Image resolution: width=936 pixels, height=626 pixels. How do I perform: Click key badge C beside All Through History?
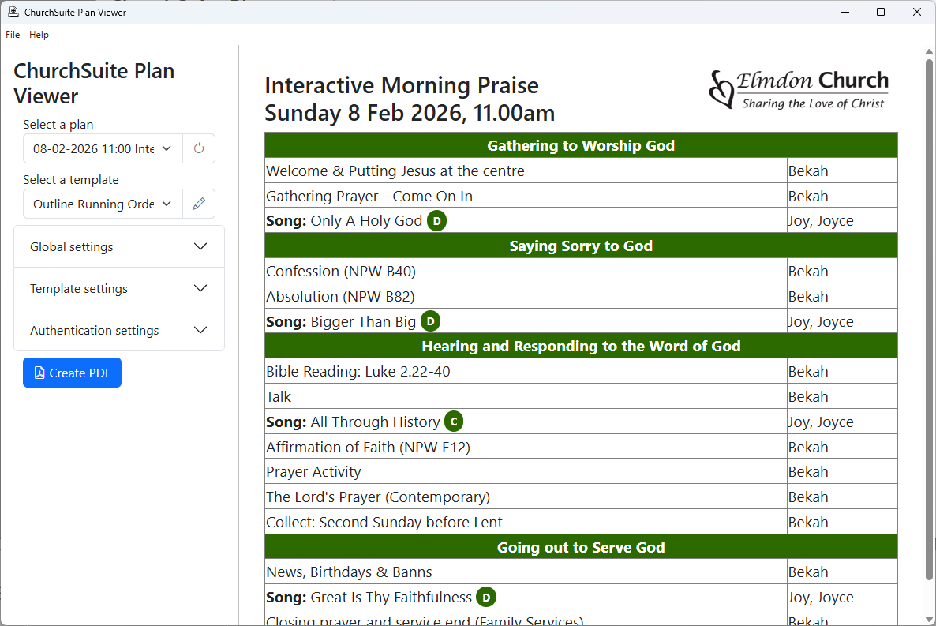point(454,422)
